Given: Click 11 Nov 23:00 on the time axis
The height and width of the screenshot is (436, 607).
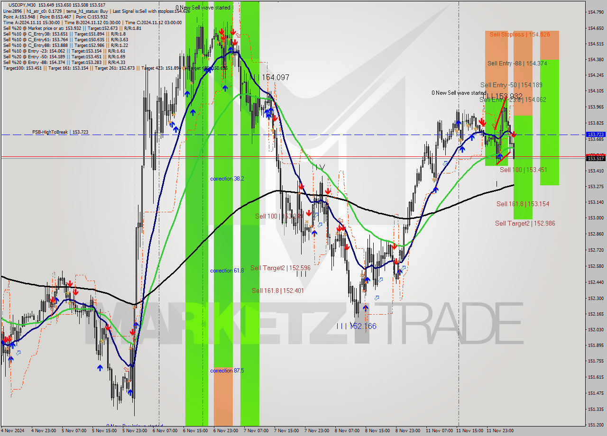Looking at the screenshot, I should pos(500,431).
